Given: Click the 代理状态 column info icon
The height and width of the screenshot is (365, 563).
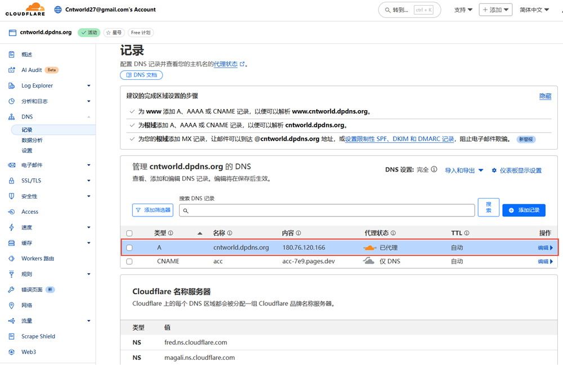Looking at the screenshot, I should tap(393, 233).
